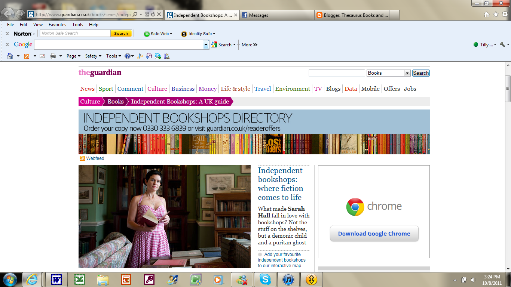Open the Safety dropdown in the command bar
511x287 pixels.
tap(93, 56)
